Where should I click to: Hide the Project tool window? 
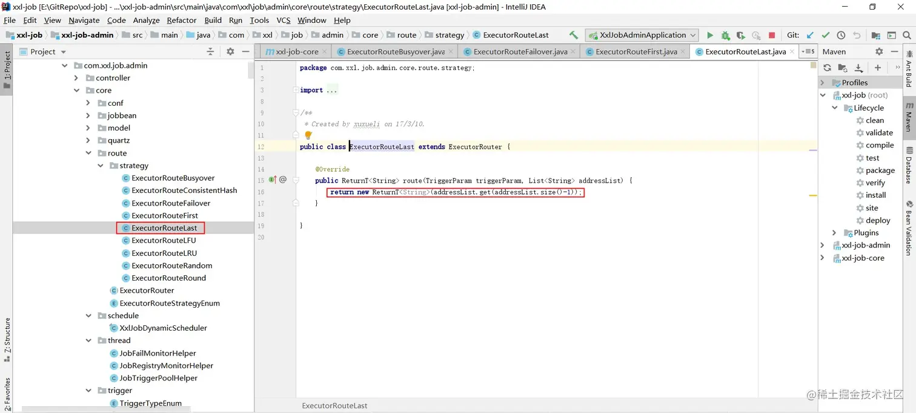(245, 51)
